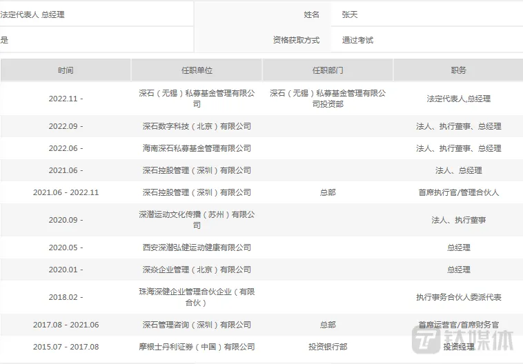This screenshot has width=523, height=364.
Task: Click the 钛媒体 watermark logo icon
Action: coord(426,339)
